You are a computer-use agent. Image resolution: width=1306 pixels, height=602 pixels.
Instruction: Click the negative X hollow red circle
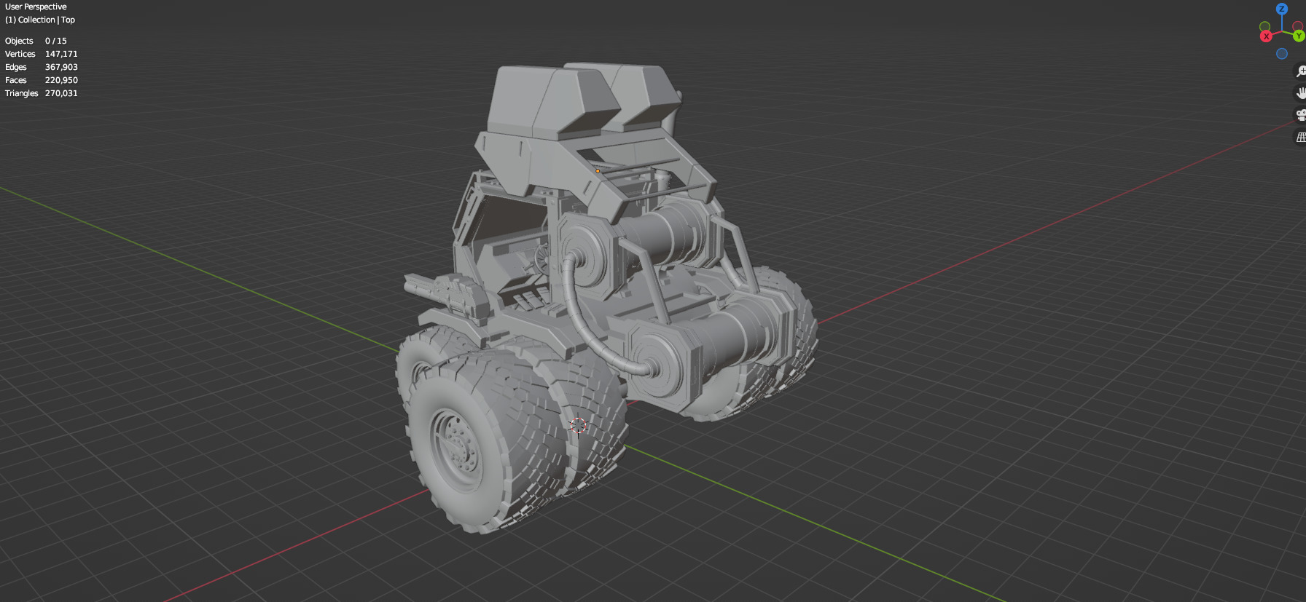click(1298, 26)
